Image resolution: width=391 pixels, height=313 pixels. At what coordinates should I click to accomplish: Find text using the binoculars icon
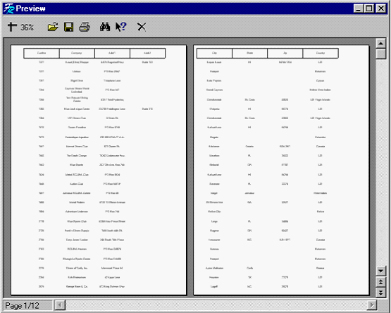105,27
